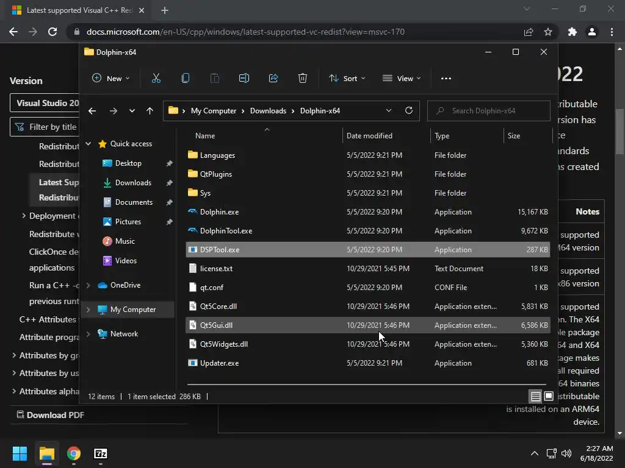Open Chrome three-dot menu
The height and width of the screenshot is (468, 625).
[x=612, y=32]
